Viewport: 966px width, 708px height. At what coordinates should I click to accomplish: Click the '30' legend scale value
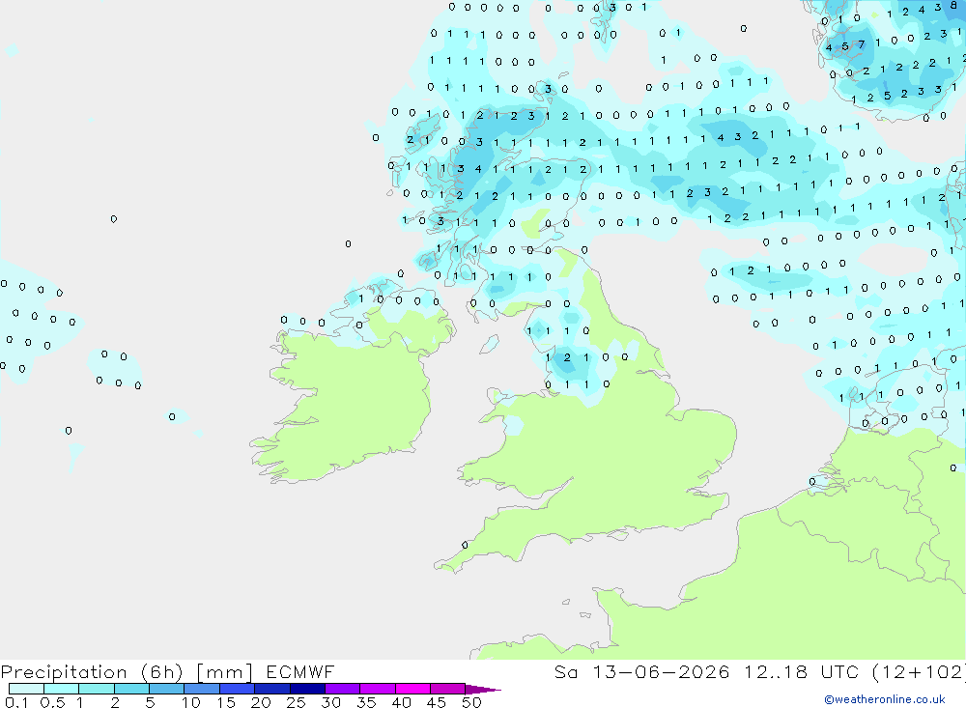coord(330,702)
